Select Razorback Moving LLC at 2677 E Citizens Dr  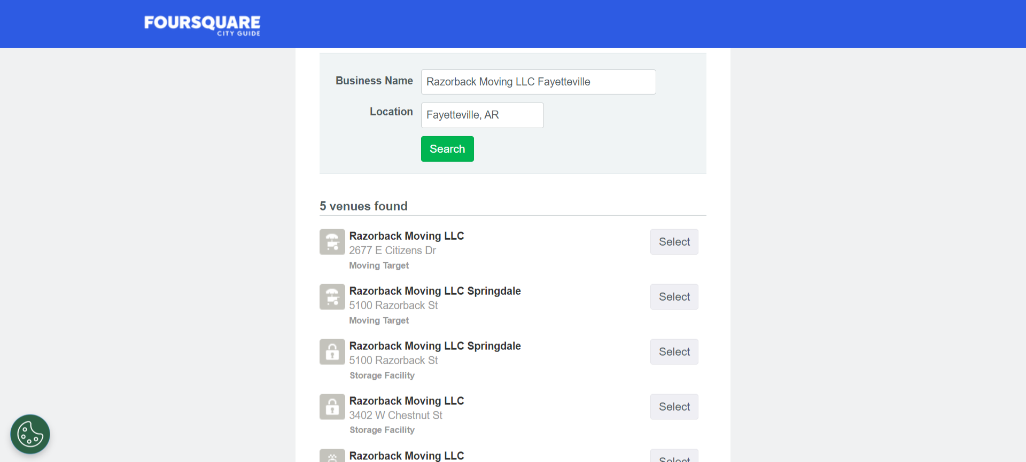click(674, 242)
